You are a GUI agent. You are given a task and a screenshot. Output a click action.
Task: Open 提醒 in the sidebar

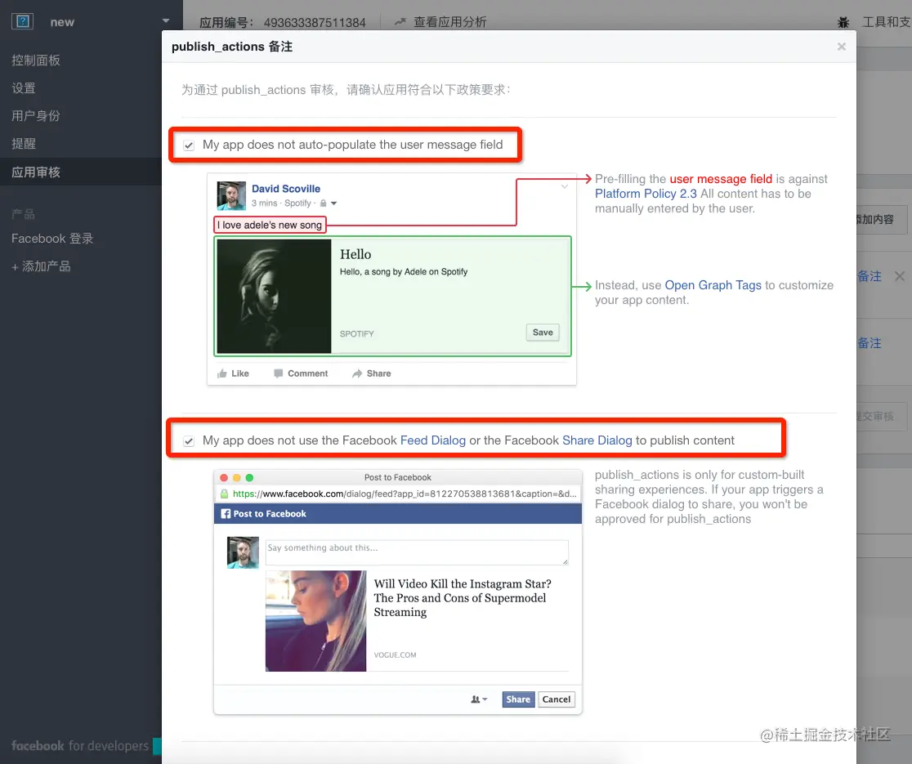(24, 144)
